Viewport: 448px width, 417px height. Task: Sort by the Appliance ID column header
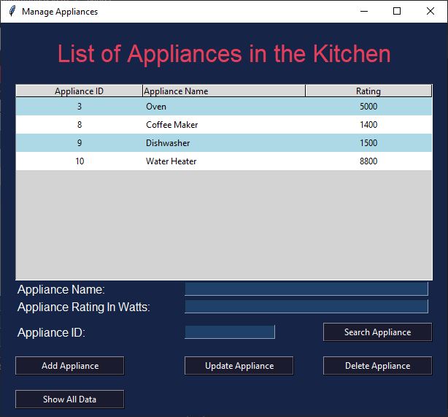click(79, 91)
